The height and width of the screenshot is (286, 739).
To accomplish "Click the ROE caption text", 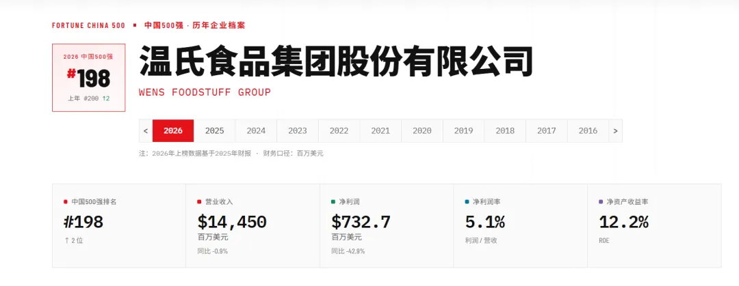I will (604, 240).
